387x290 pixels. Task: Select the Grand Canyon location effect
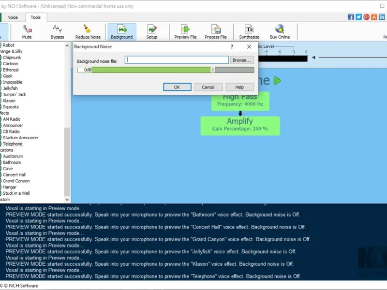[x=16, y=181]
